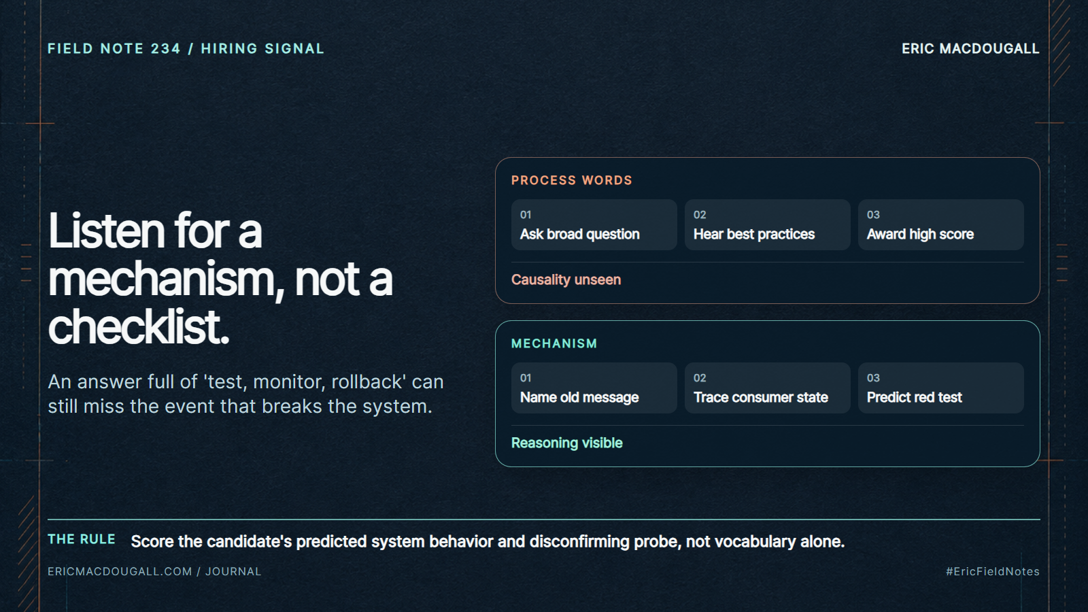Select the 'Predict red test' card
The image size is (1088, 612).
[x=940, y=388]
